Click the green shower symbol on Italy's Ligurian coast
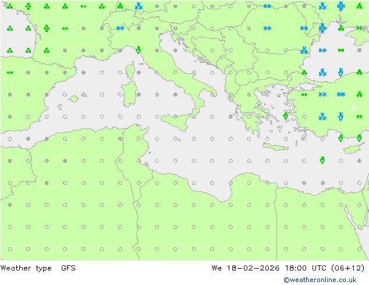 click(x=139, y=50)
